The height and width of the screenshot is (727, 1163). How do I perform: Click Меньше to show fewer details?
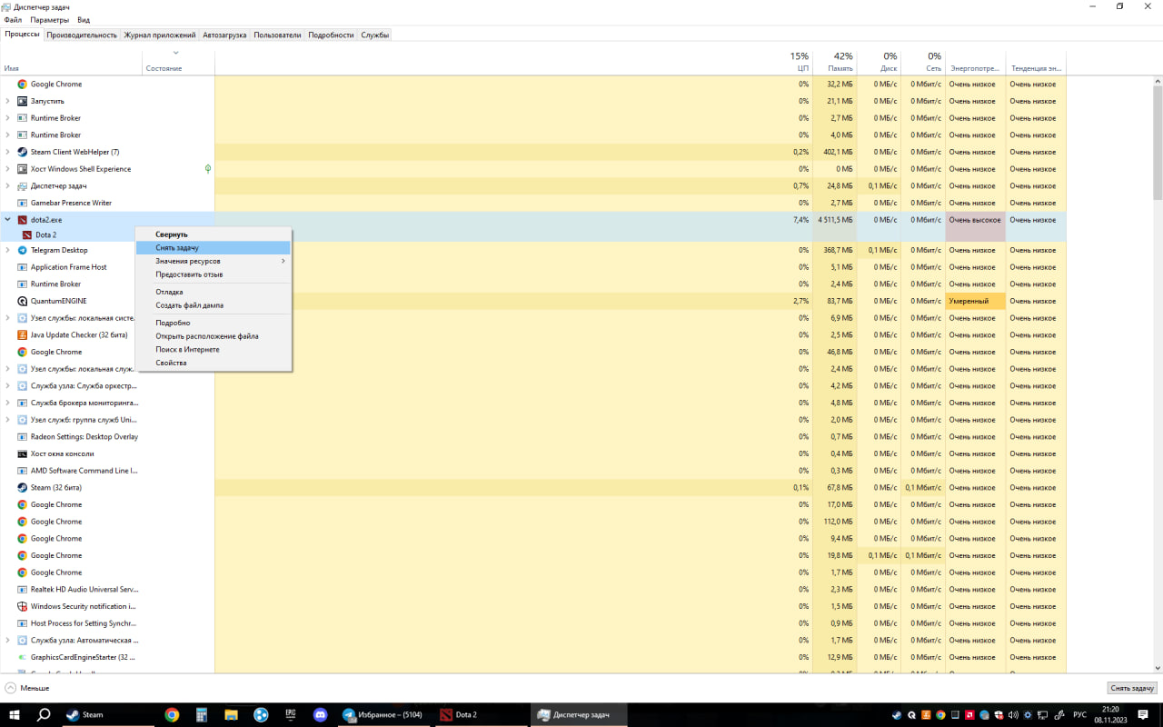[27, 688]
